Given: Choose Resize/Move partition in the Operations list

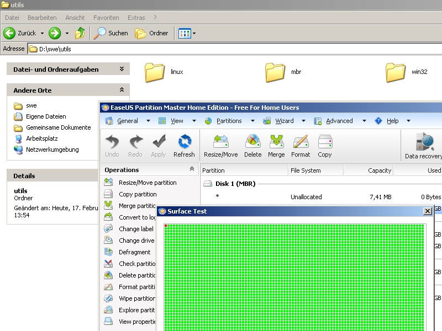Looking at the screenshot, I should point(140,183).
